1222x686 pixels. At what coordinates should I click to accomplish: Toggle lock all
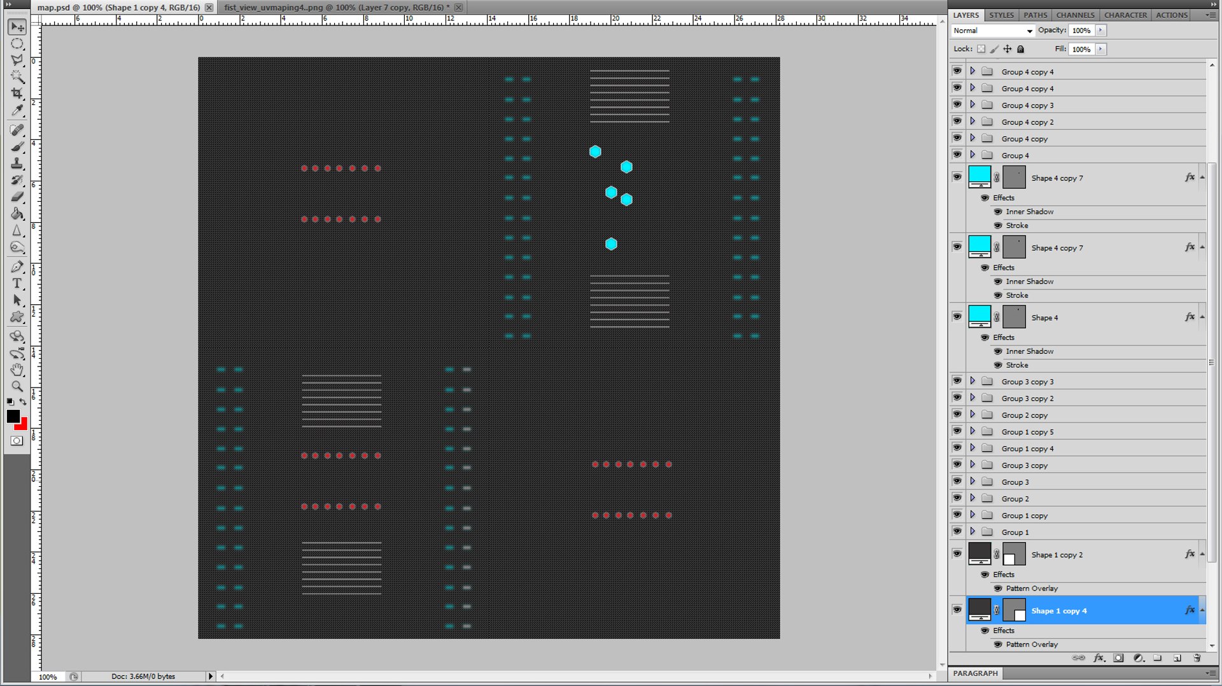pos(1021,49)
